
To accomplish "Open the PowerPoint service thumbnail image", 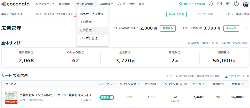I will (x=11, y=98).
